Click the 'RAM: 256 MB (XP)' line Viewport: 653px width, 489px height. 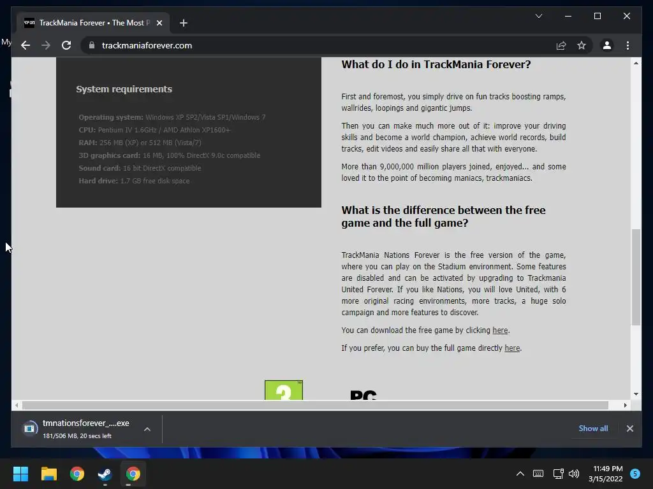point(140,143)
